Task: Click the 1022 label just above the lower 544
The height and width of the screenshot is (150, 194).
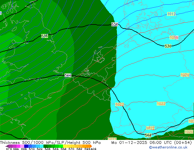Action: pos(150,128)
